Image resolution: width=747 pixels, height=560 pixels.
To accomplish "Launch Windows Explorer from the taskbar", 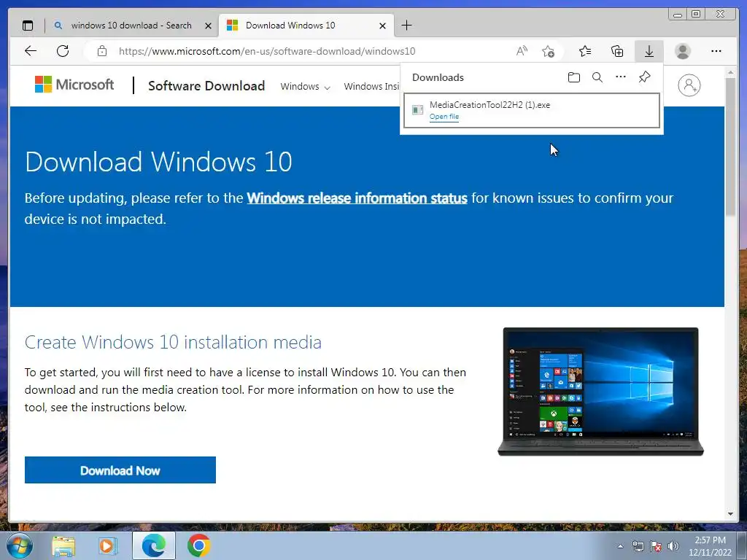I will (x=63, y=546).
